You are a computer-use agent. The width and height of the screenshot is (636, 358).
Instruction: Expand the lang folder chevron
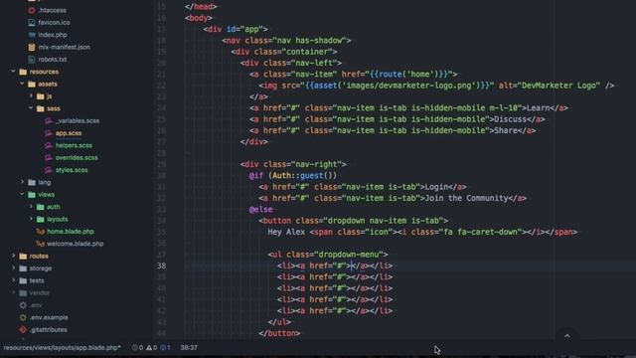[x=22, y=182]
